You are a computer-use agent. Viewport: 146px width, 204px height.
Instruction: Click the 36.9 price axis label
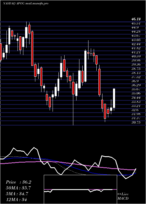(135, 81)
